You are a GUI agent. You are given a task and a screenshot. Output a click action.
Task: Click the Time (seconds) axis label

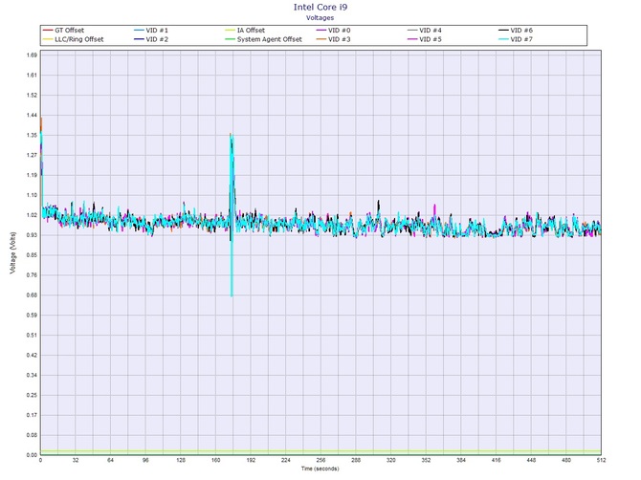[320, 469]
